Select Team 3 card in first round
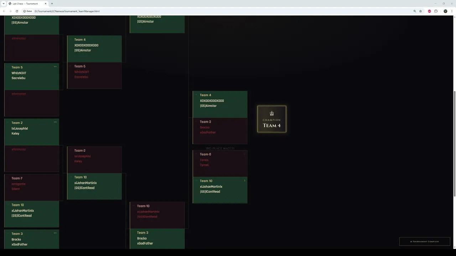The width and height of the screenshot is (456, 256). (x=32, y=239)
